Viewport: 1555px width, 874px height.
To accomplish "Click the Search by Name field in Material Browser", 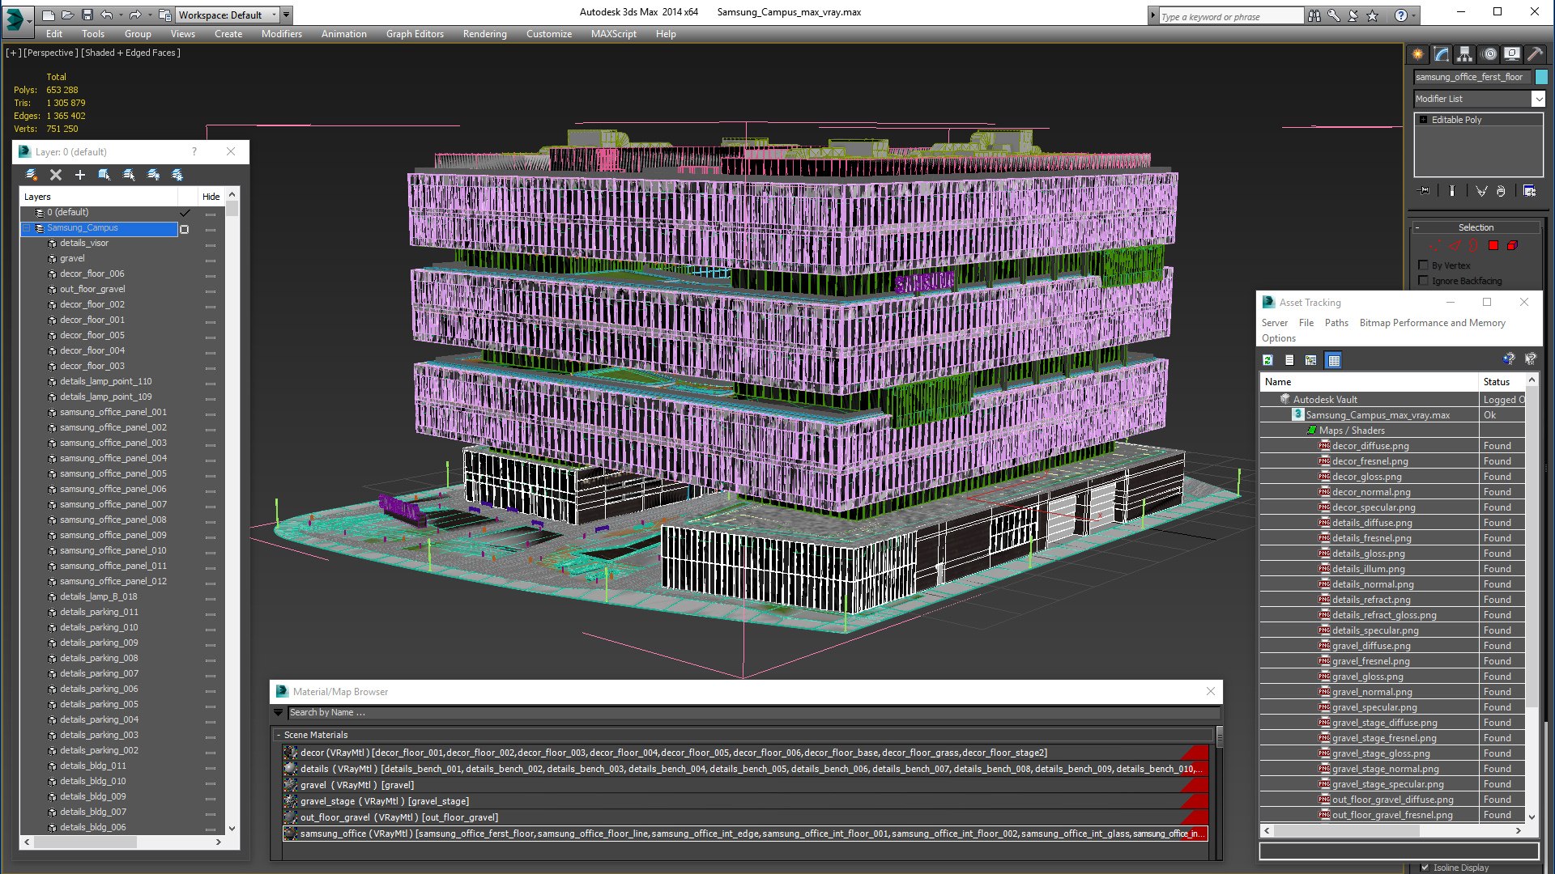I will tap(753, 713).
